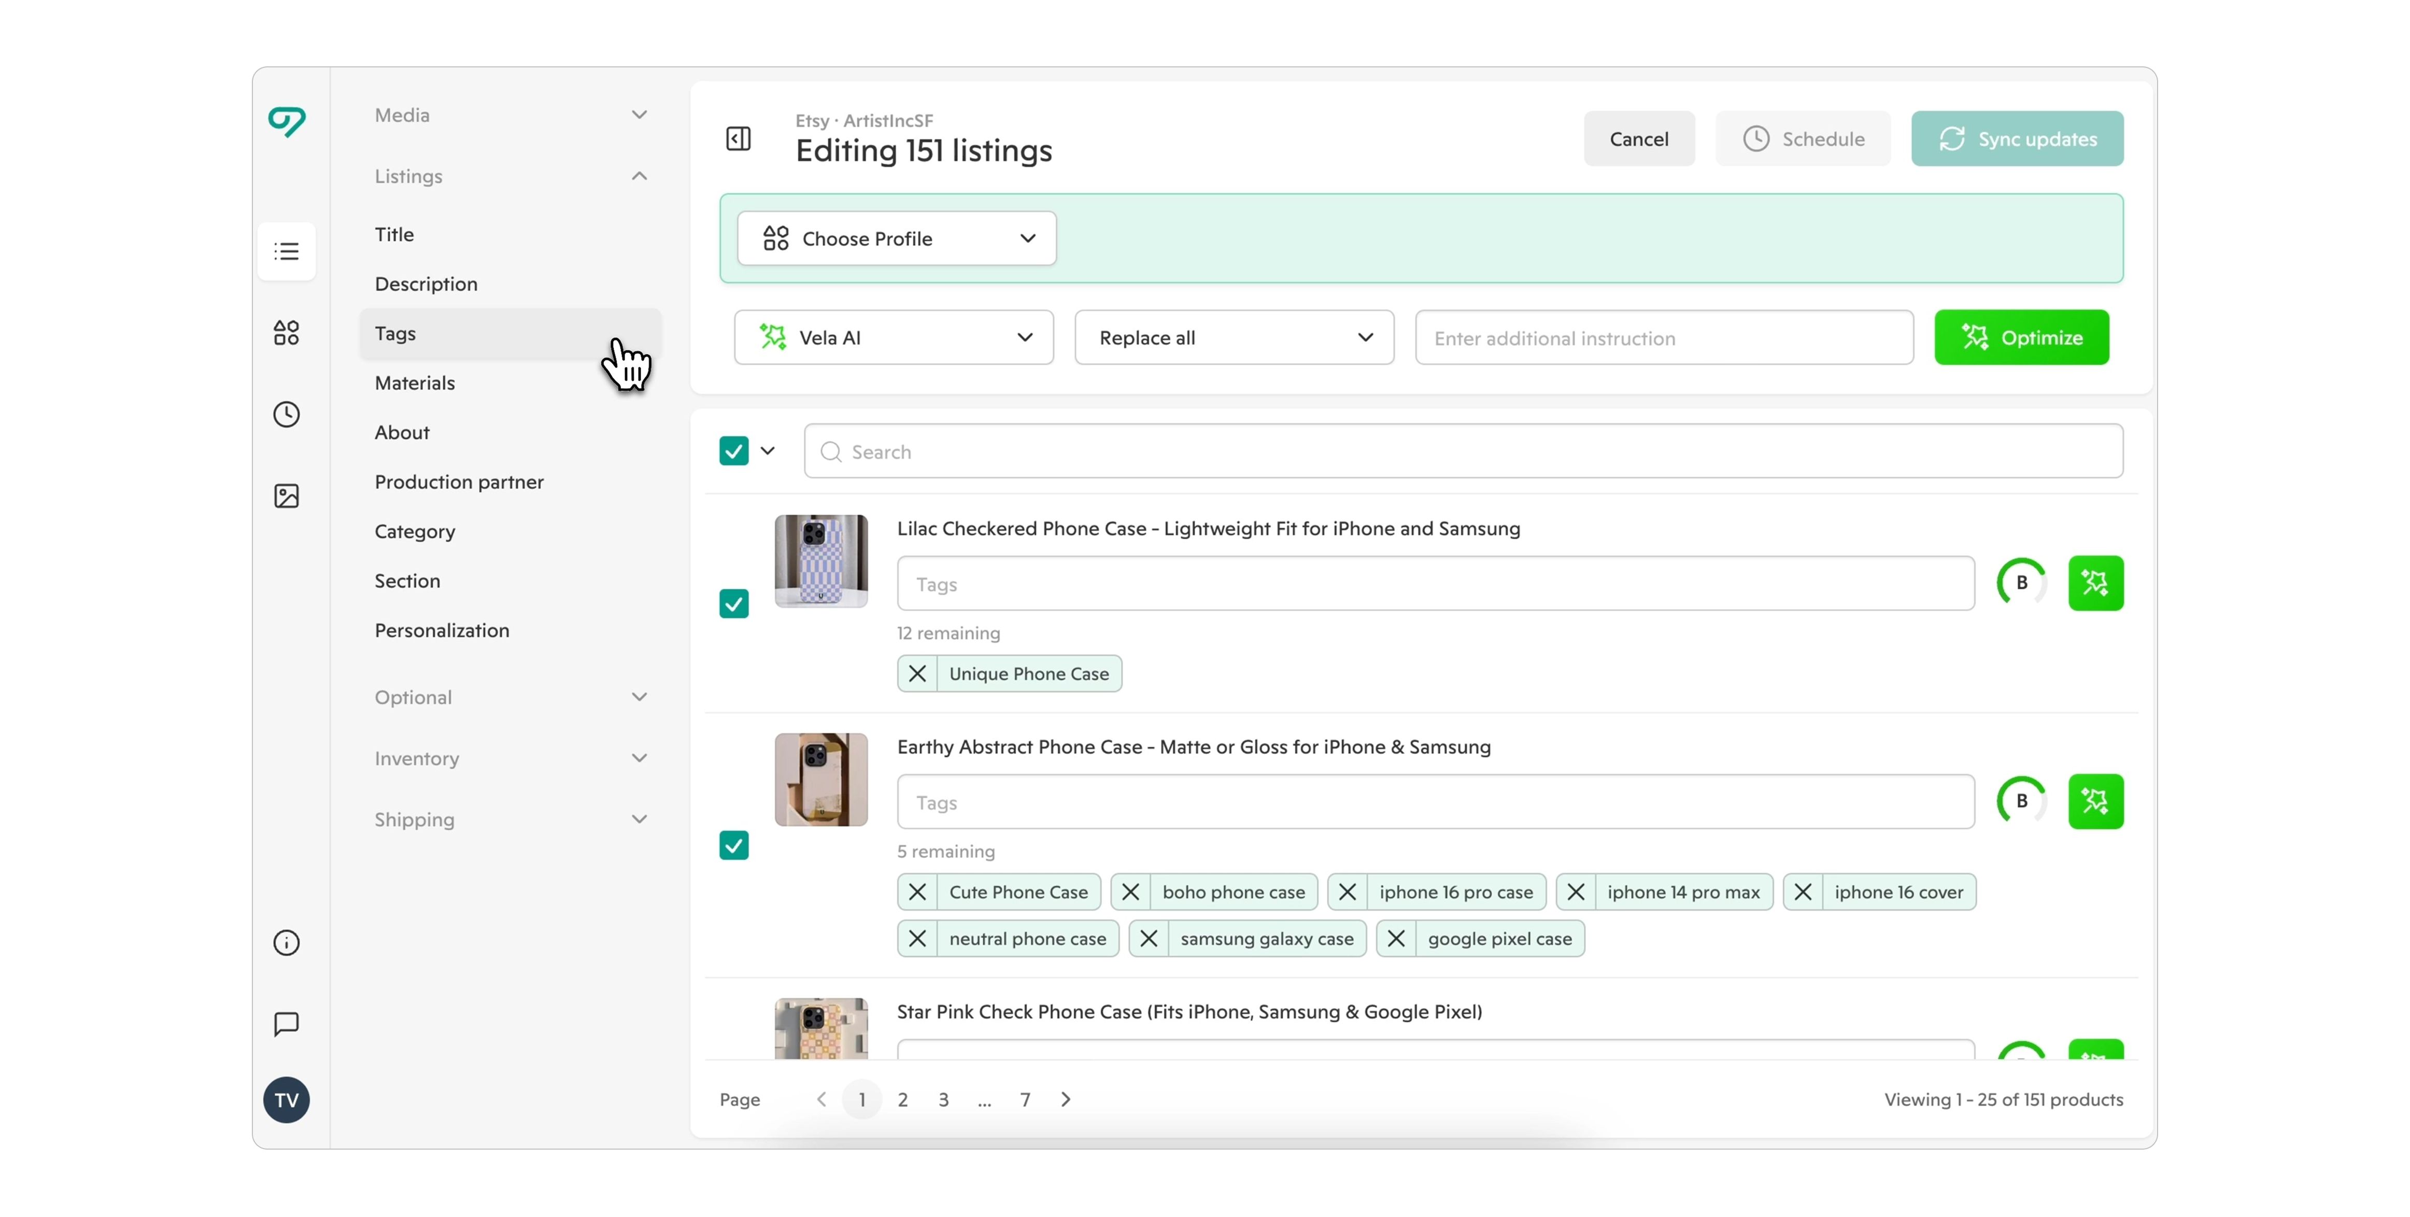Click AI optimize icon for Lilac Checkered listing

pyautogui.click(x=2095, y=583)
